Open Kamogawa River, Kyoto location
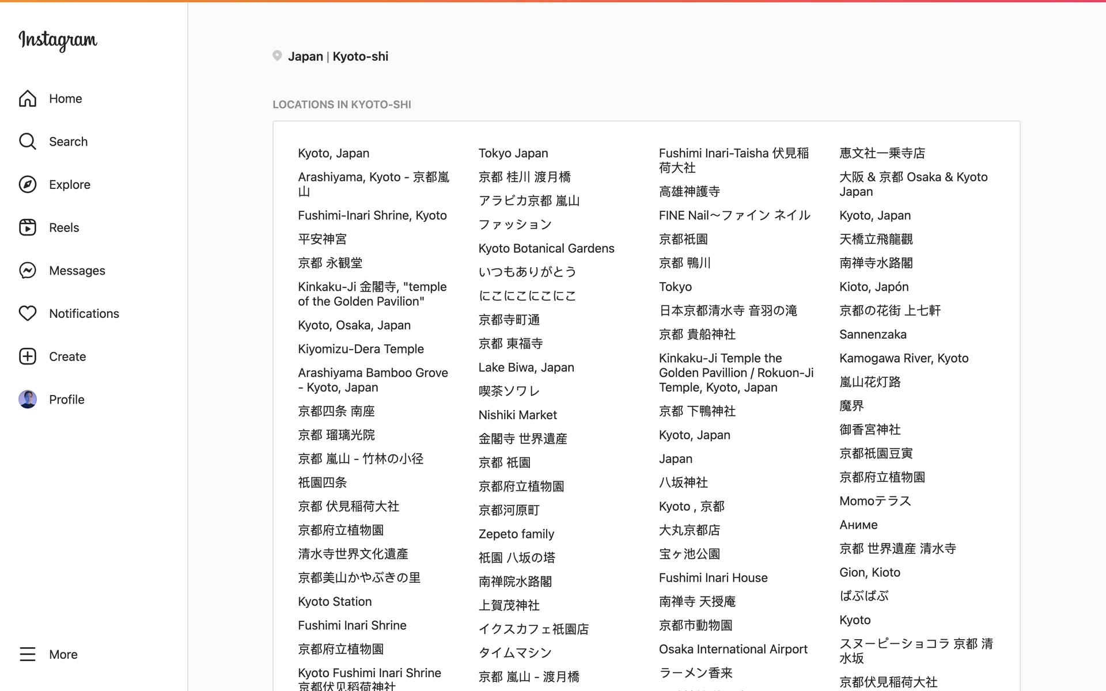This screenshot has width=1106, height=691. (903, 358)
